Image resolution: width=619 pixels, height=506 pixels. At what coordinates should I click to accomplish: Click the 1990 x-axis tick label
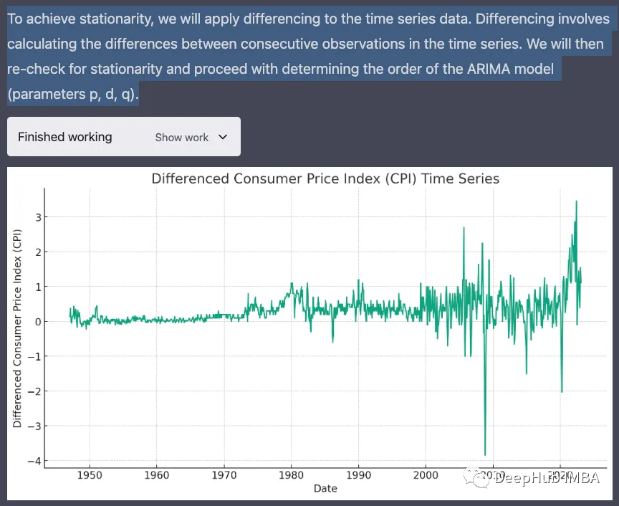[x=358, y=474]
